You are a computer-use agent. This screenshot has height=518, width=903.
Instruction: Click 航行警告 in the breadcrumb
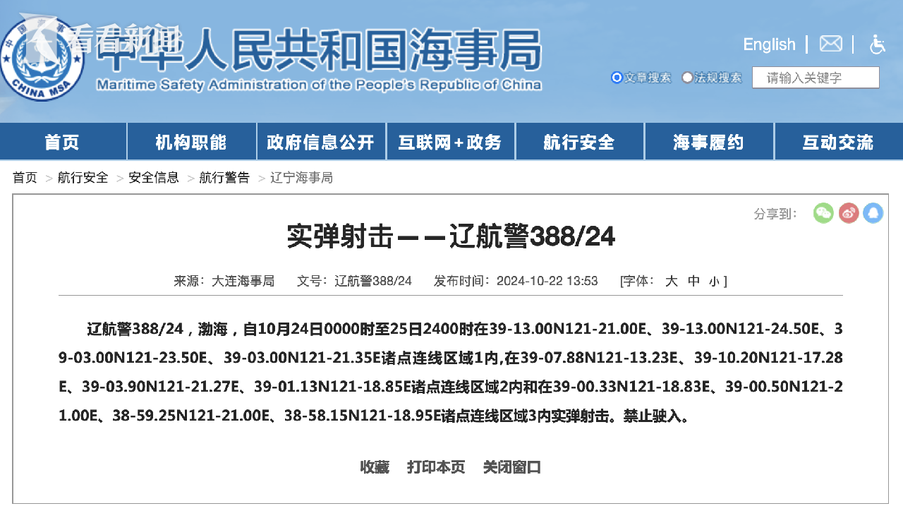(224, 178)
